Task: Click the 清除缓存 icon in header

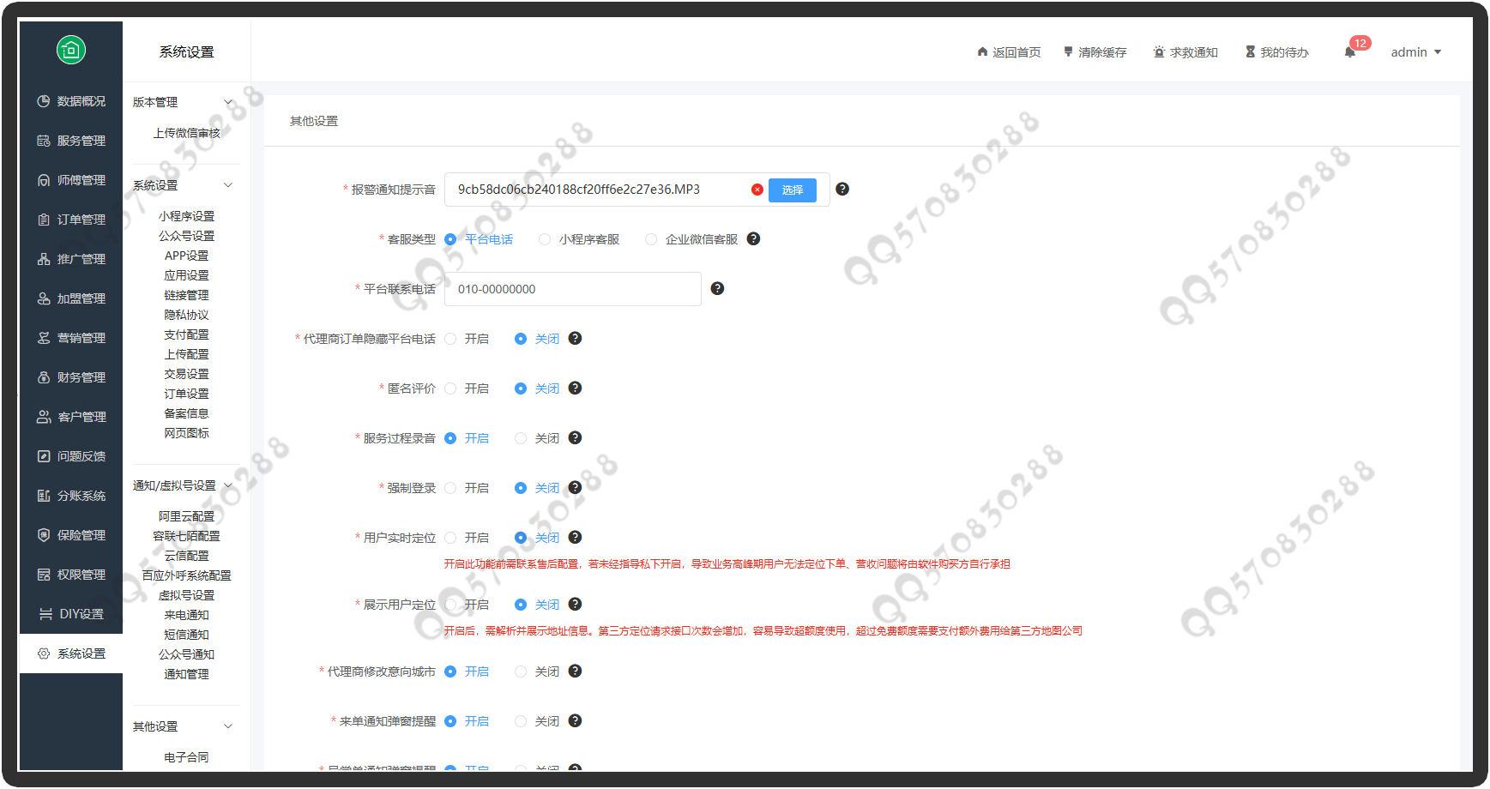Action: (x=1068, y=52)
